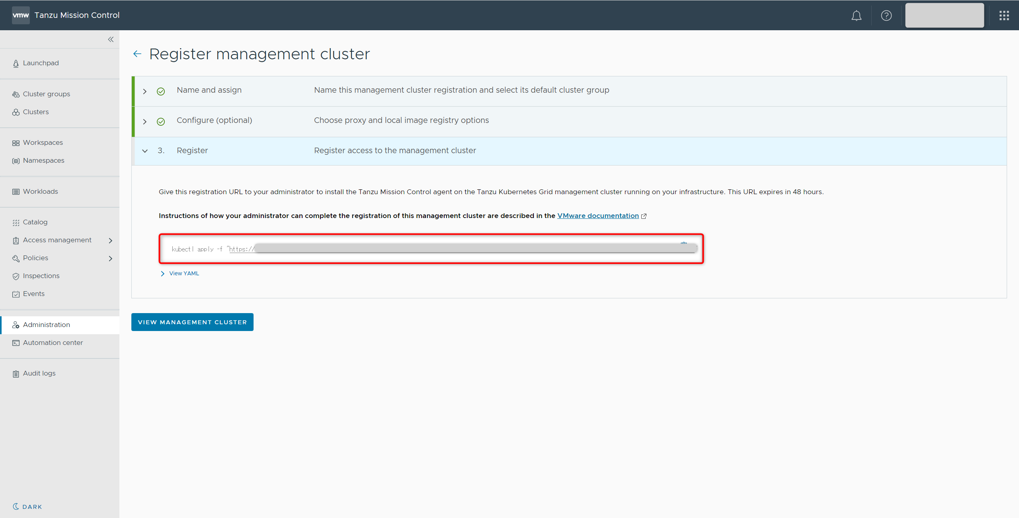Expand the View YAML section
The width and height of the screenshot is (1019, 518).
point(180,273)
